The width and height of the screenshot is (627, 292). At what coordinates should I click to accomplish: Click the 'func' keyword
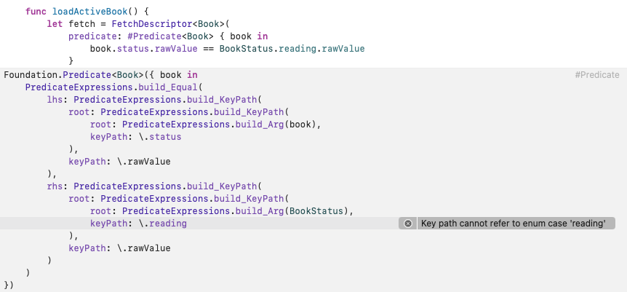36,12
